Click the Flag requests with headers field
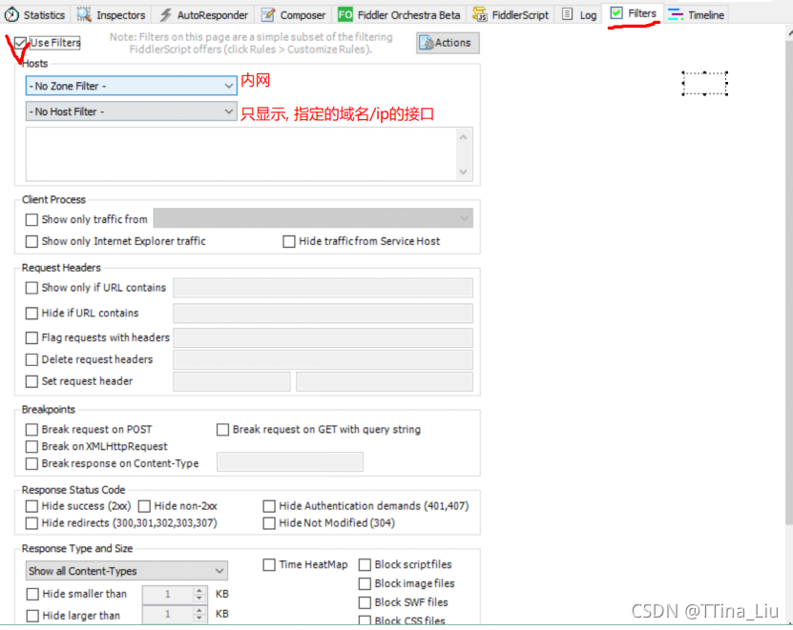The height and width of the screenshot is (630, 793). (323, 337)
